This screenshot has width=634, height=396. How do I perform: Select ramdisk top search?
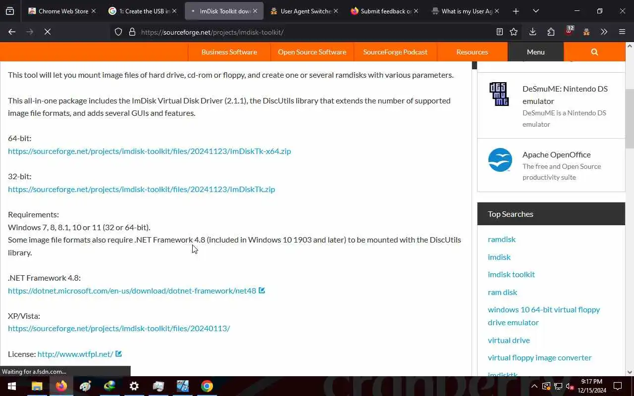pos(502,239)
